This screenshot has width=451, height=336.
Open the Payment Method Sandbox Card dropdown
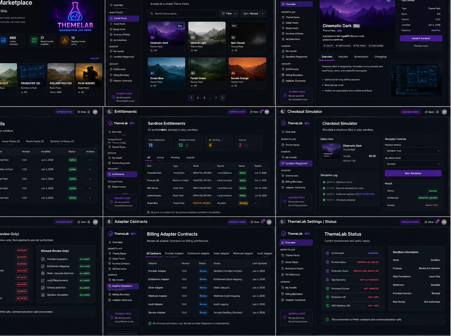pyautogui.click(x=413, y=151)
